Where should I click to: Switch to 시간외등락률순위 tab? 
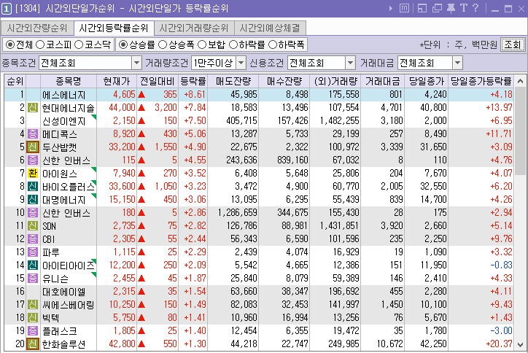pos(114,28)
